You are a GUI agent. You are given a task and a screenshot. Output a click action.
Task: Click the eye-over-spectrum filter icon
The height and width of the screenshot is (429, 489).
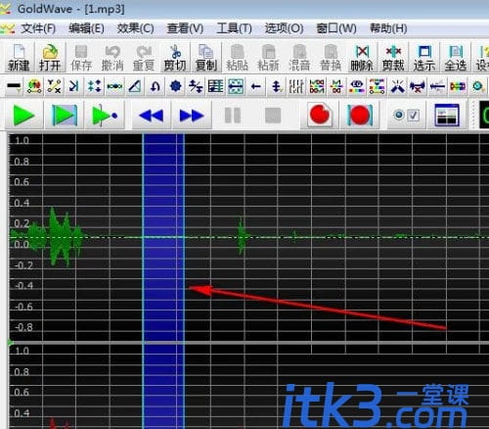point(357,86)
